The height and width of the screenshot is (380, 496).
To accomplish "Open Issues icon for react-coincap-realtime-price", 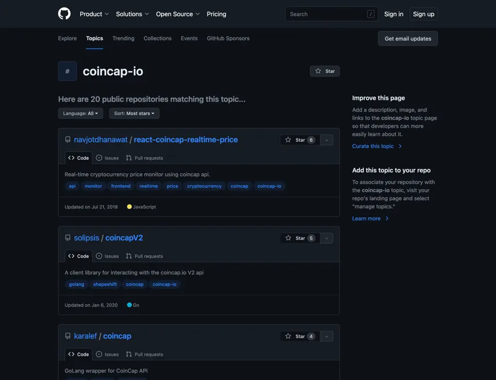I will tap(99, 158).
